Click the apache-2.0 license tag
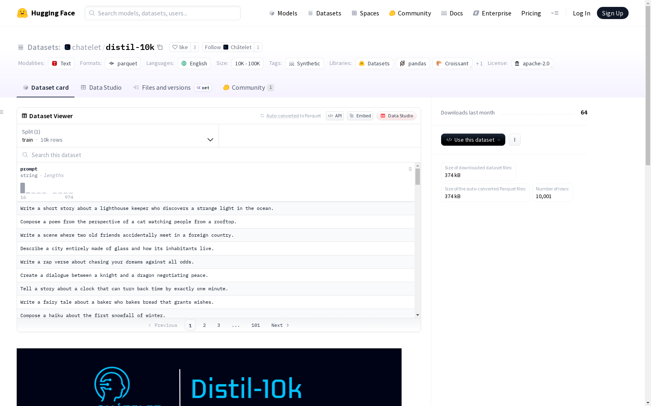This screenshot has height=406, width=651. point(532,63)
